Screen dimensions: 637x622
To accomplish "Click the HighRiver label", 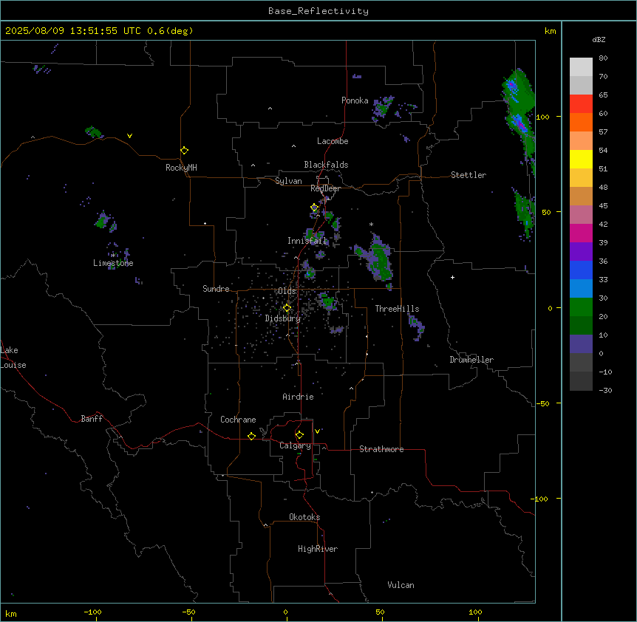I will 318,549.
